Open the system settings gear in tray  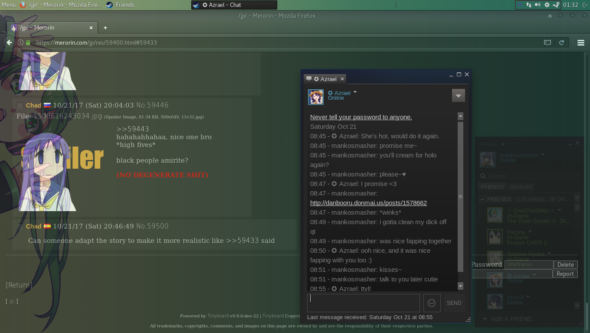tap(547, 5)
